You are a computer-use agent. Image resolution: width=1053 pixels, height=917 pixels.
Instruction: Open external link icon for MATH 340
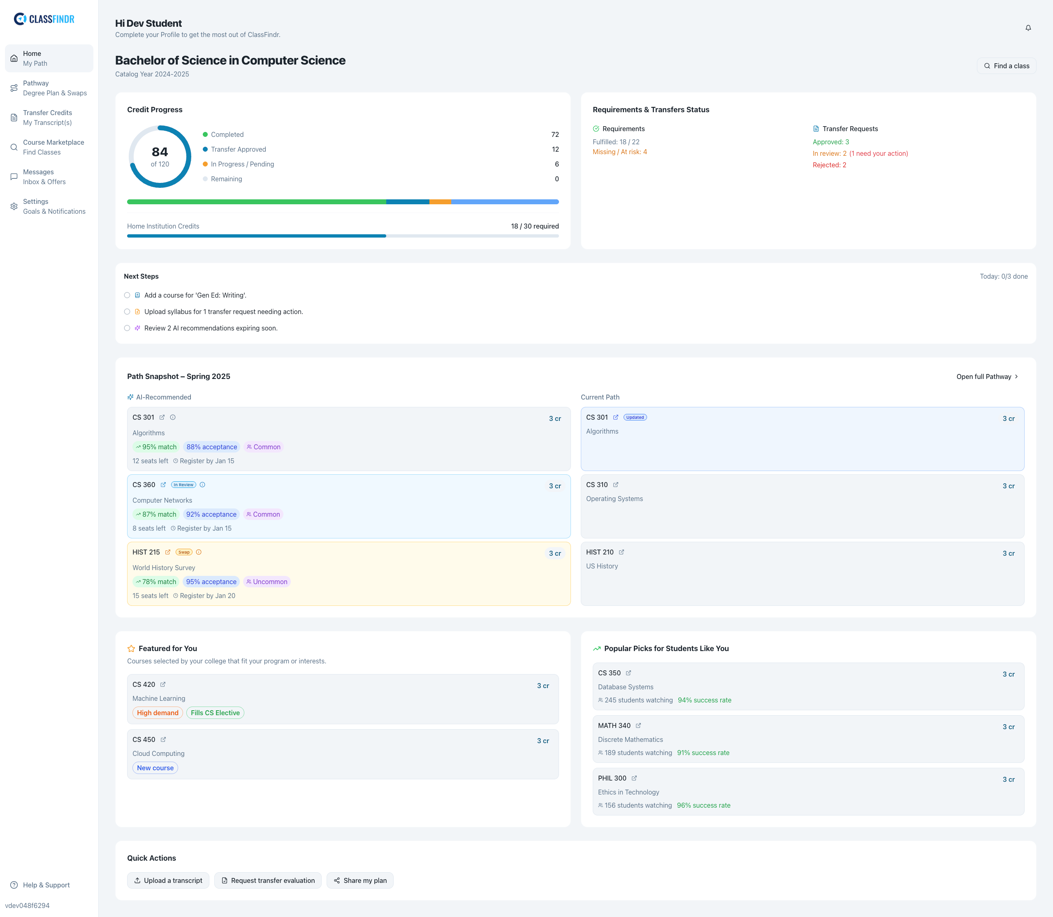coord(638,725)
